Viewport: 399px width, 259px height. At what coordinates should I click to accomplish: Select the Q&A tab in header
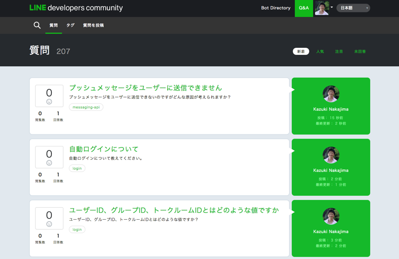point(304,8)
